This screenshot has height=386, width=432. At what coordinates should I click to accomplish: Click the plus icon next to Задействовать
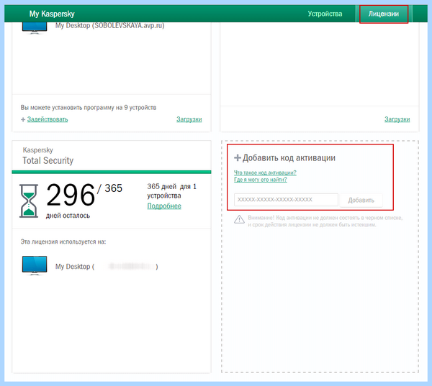coord(23,119)
